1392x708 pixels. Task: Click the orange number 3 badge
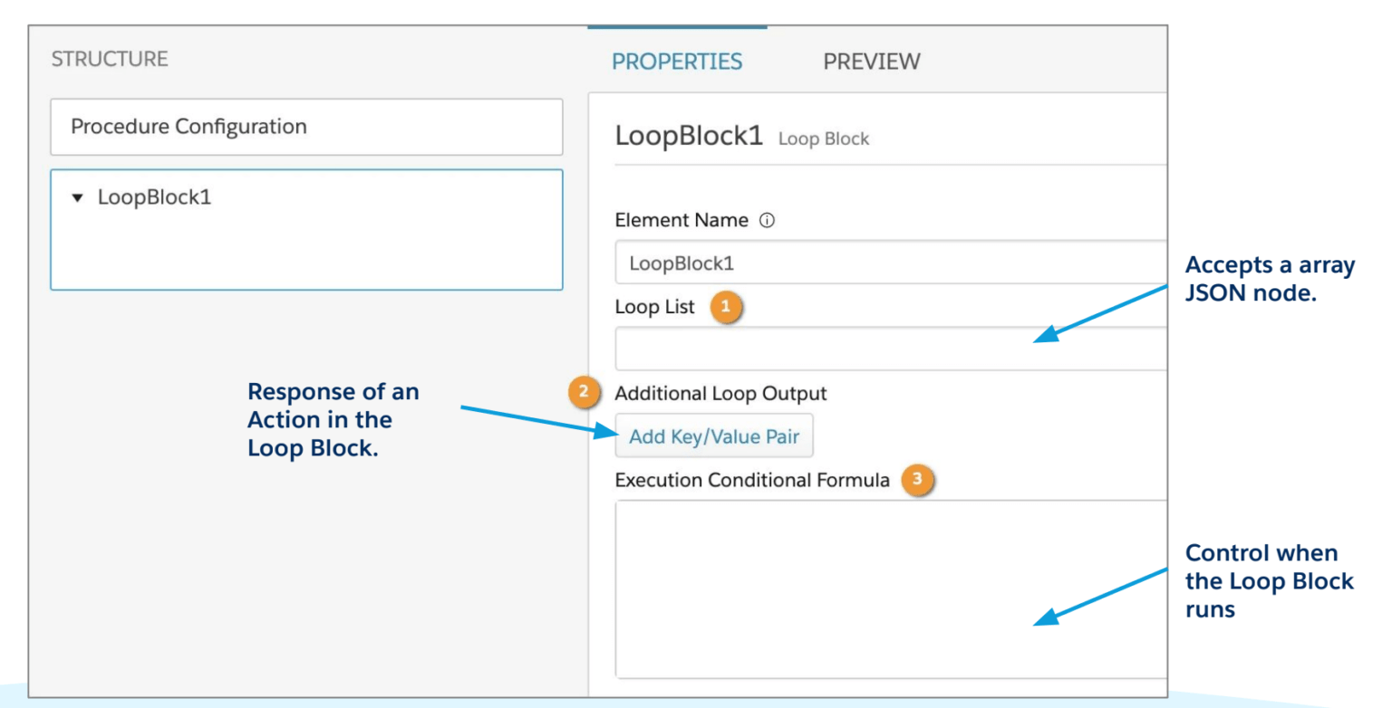pyautogui.click(x=918, y=481)
